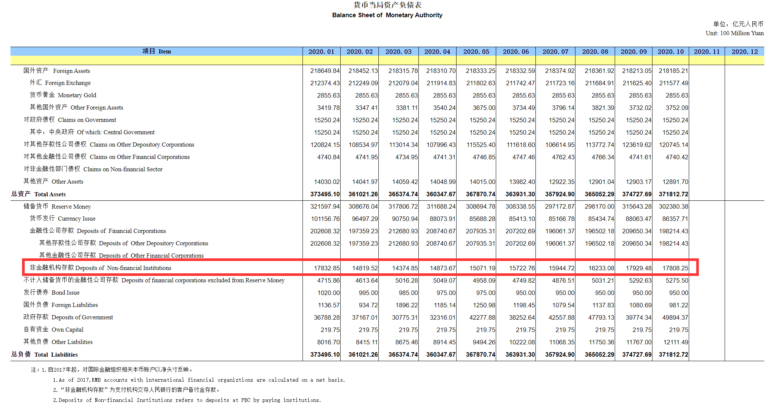Image resolution: width=774 pixels, height=415 pixels.
Task: Click the Reserve Money row label
Action: tap(57, 206)
